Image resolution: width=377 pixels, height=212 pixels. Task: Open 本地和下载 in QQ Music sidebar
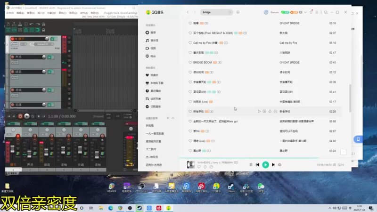point(155,83)
